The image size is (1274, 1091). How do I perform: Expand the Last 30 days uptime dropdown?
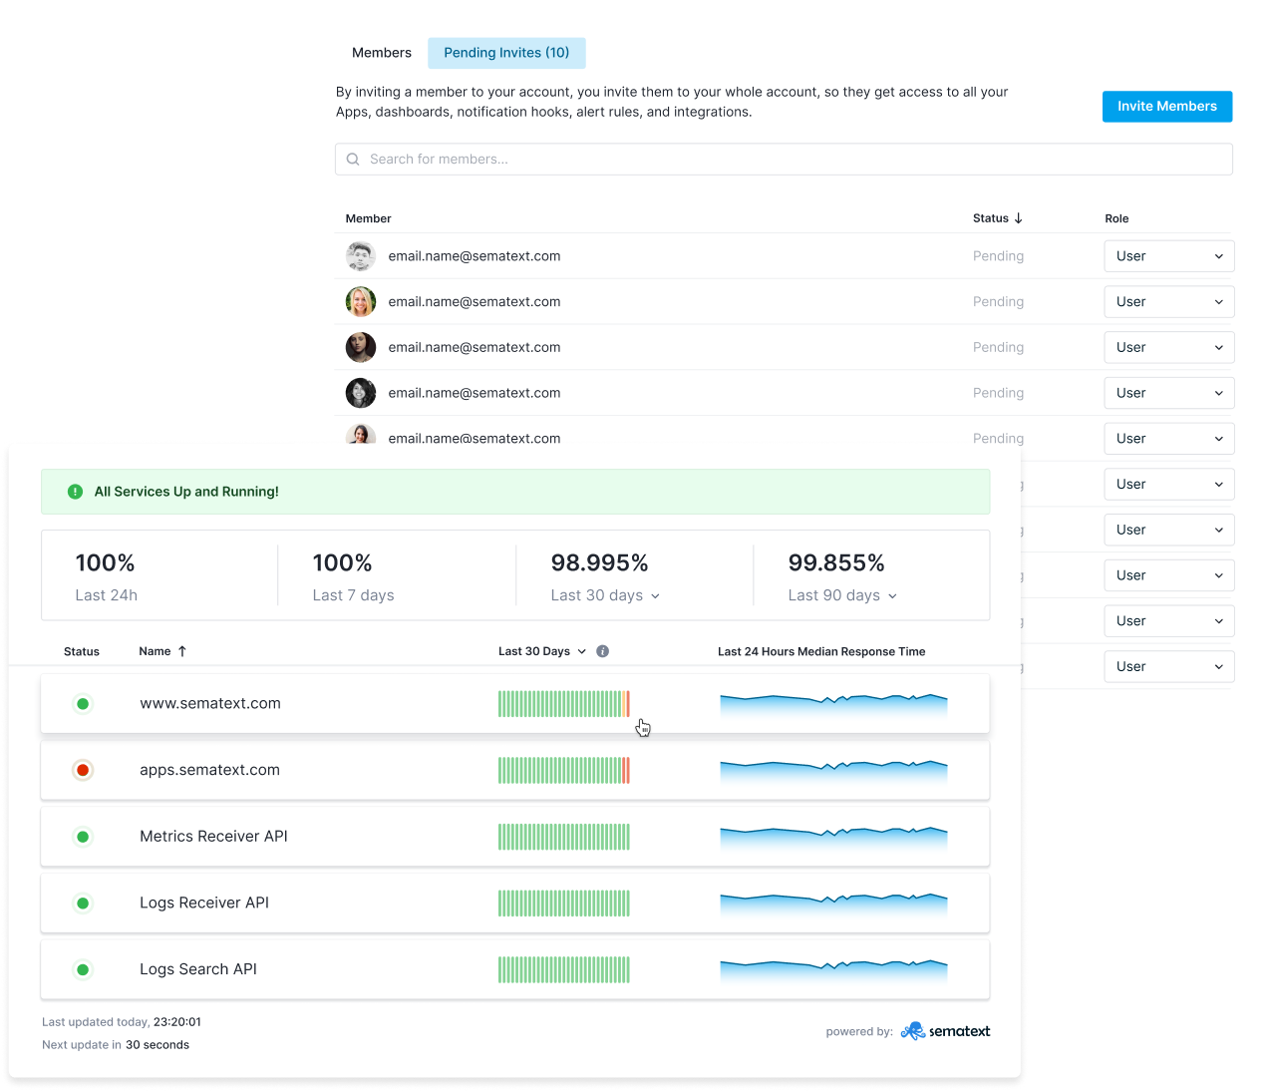[x=605, y=595]
